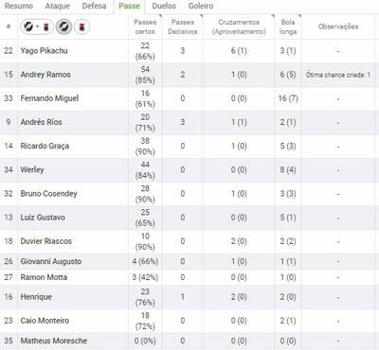
Task: Open the Duelos tab
Action: [164, 6]
